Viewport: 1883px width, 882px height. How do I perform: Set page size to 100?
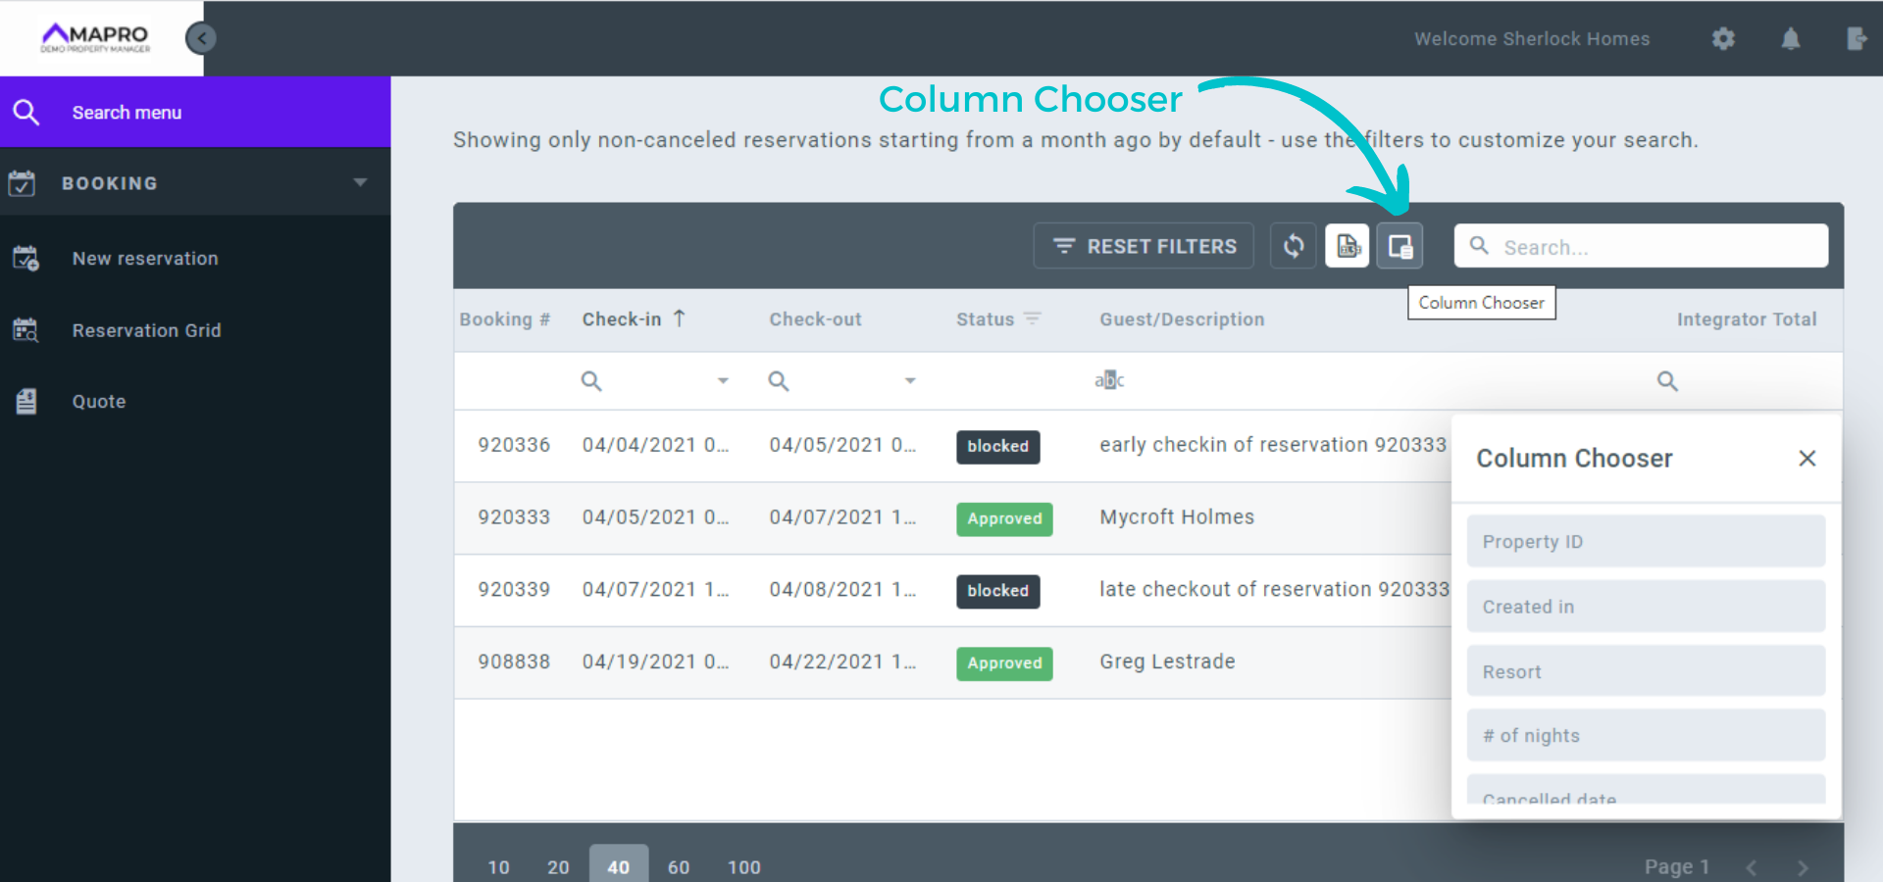743,866
